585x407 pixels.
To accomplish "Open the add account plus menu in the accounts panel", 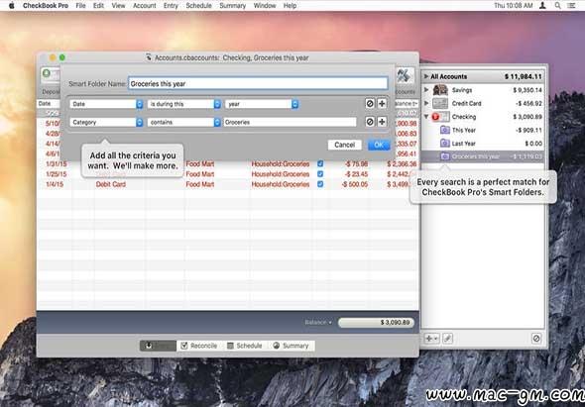I will 432,339.
